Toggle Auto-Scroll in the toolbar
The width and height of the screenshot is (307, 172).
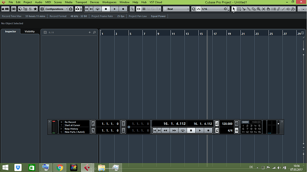click(77, 9)
